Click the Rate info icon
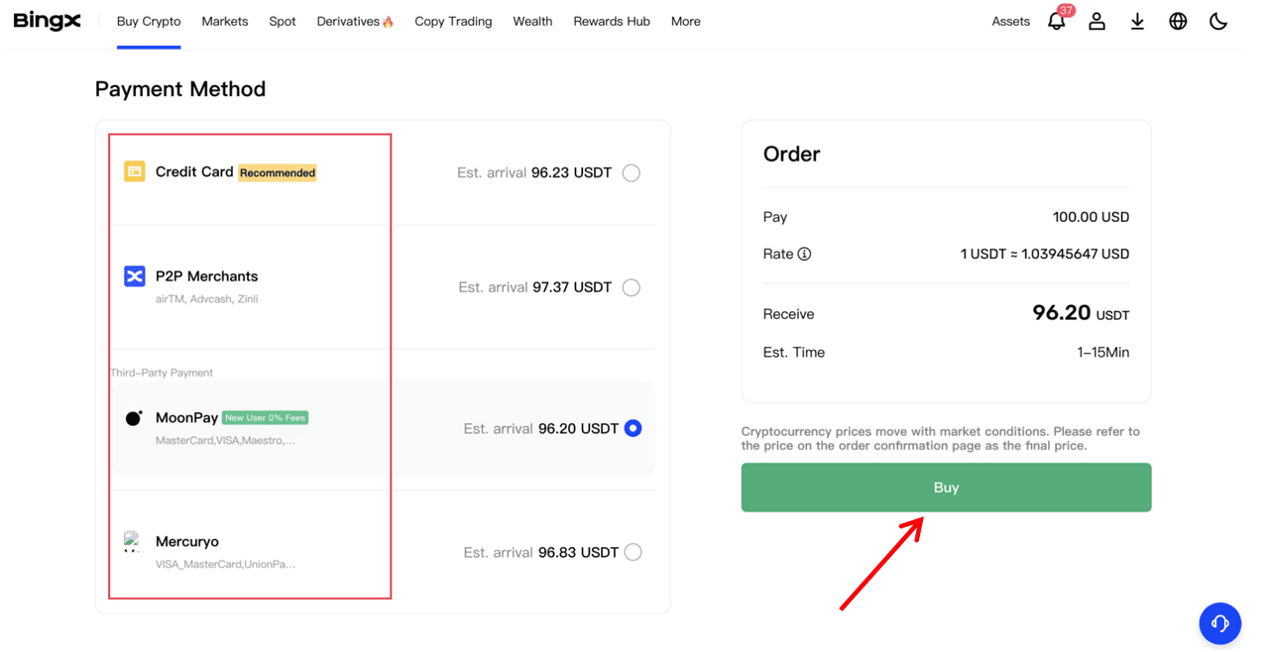This screenshot has width=1269, height=652. click(x=804, y=254)
